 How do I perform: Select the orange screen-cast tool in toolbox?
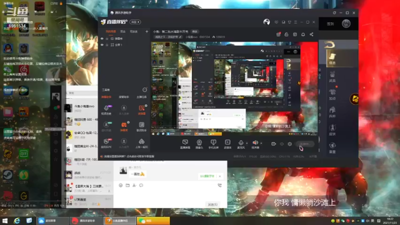141,109
